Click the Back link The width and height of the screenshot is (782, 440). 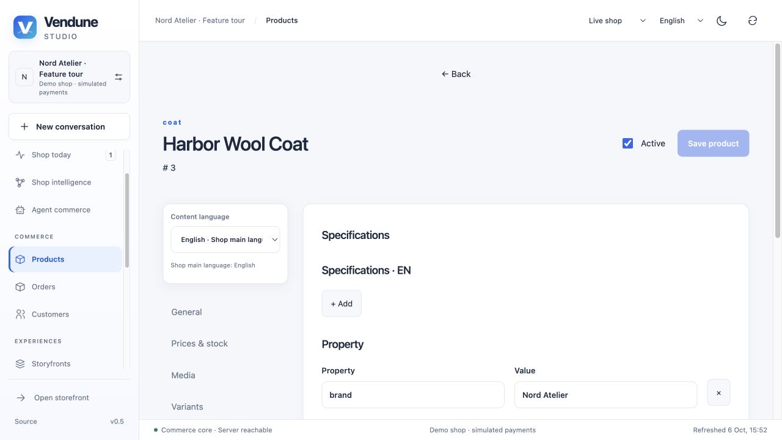pos(456,74)
